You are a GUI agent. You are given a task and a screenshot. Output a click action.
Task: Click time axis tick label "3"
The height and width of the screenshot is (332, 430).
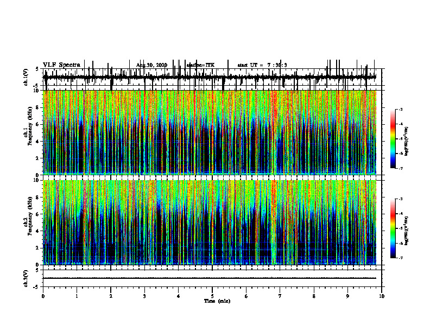(144, 296)
